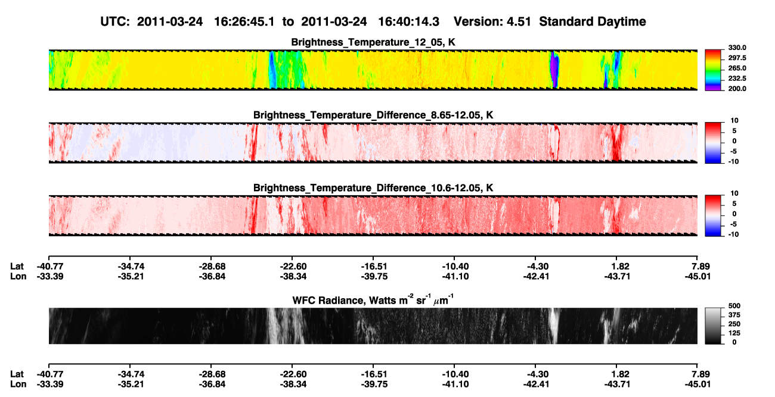The image size is (775, 397).
Task: Click the 'Brightness_Temperature_12_05, K' panel title
Action: pyautogui.click(x=373, y=42)
